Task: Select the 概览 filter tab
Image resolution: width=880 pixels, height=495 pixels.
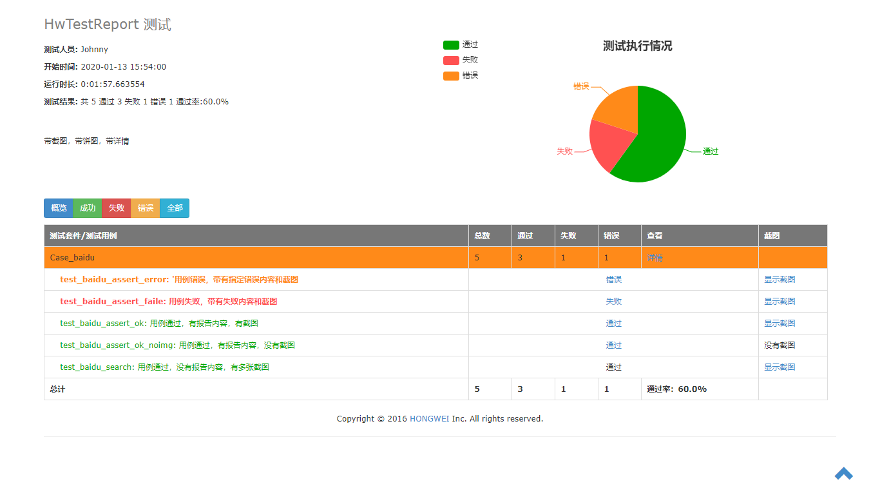Action: (59, 208)
